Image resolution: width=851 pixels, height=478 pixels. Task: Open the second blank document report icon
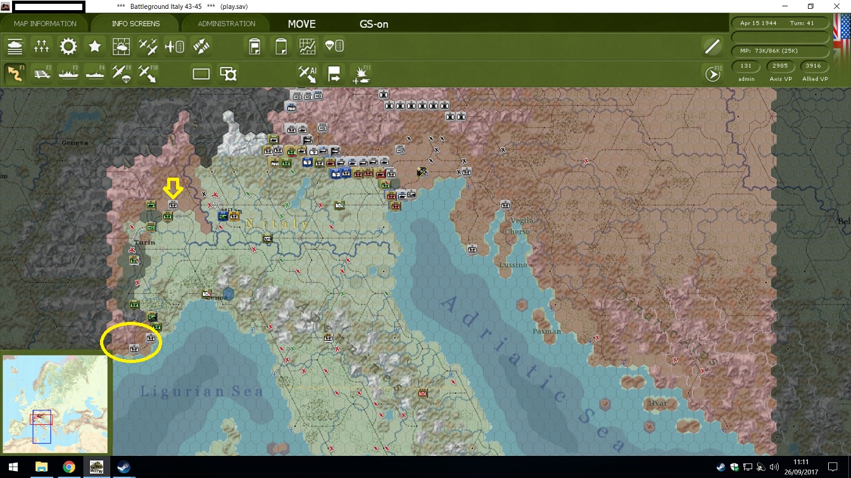pos(281,46)
